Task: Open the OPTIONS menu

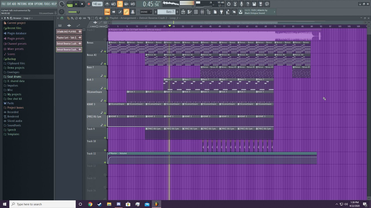Action: point(39,4)
